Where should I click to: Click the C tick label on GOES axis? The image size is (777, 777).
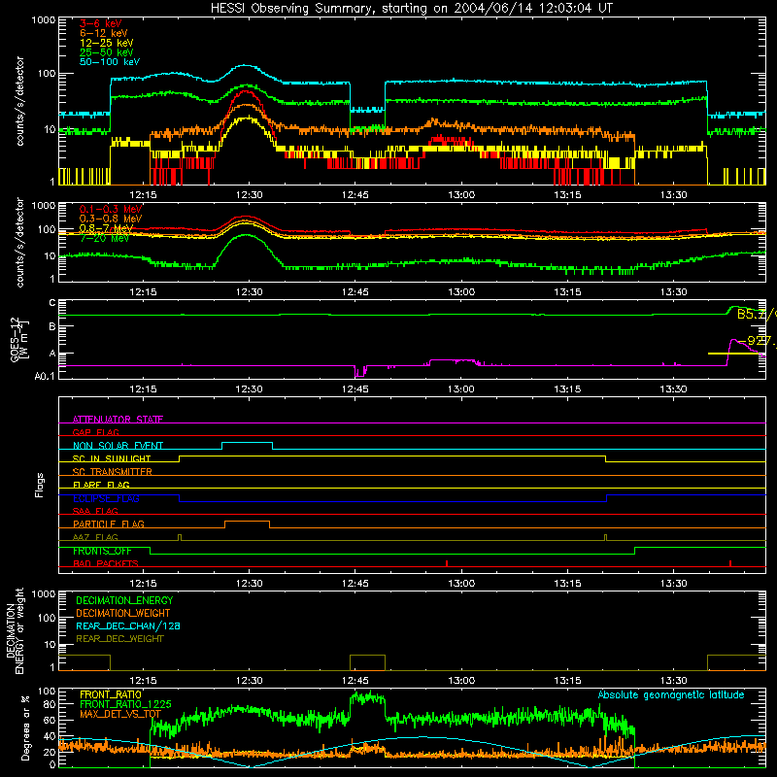tap(52, 303)
